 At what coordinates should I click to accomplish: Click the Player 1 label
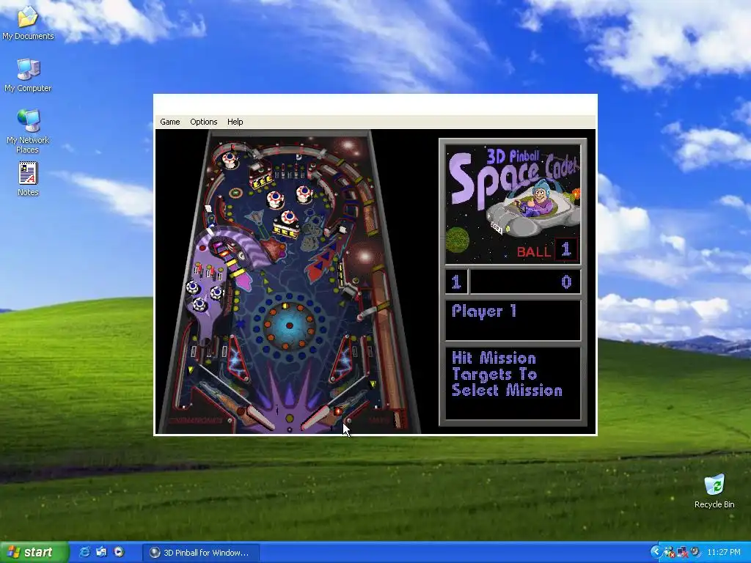click(484, 311)
